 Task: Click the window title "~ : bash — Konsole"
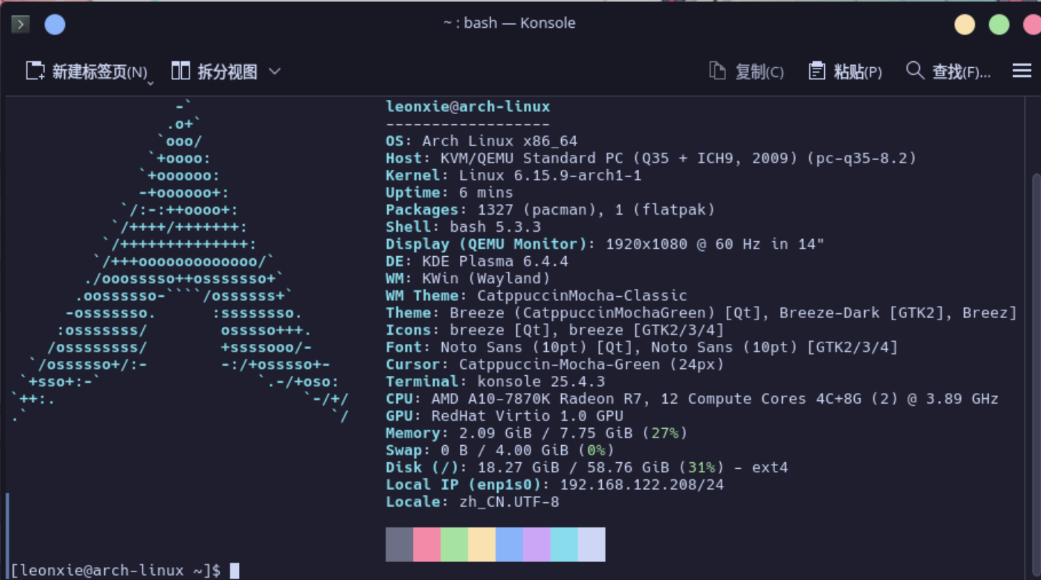(x=509, y=23)
